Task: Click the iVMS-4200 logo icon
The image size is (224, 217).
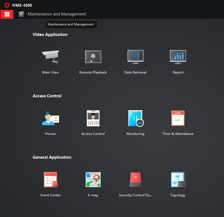Action: pos(7,5)
